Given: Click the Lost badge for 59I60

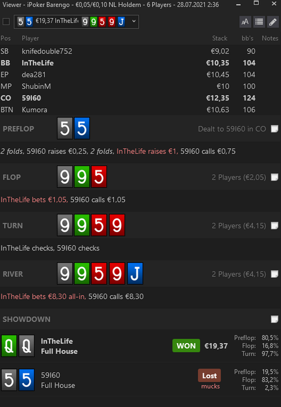Looking at the screenshot, I should click(x=210, y=376).
